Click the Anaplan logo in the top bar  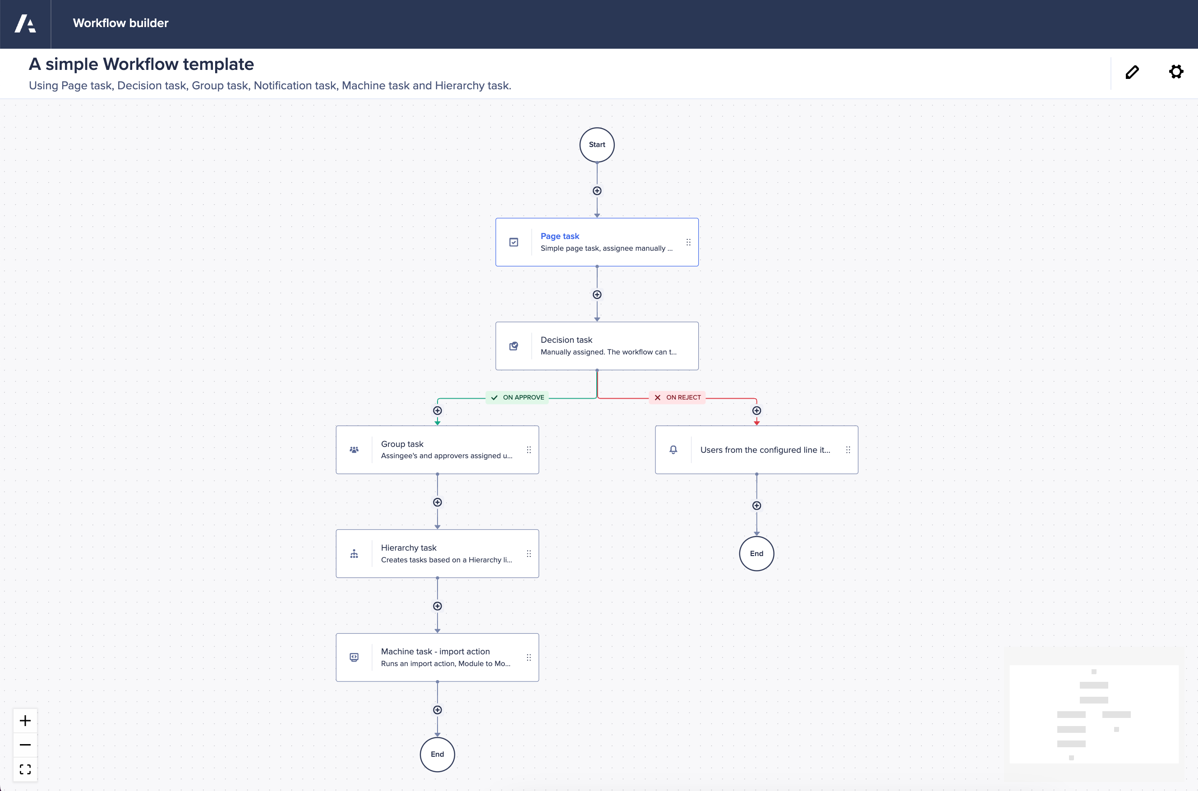pos(25,23)
